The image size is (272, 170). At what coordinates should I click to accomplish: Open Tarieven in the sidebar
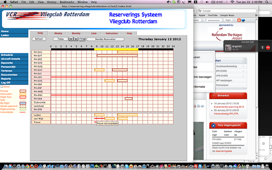[14, 71]
